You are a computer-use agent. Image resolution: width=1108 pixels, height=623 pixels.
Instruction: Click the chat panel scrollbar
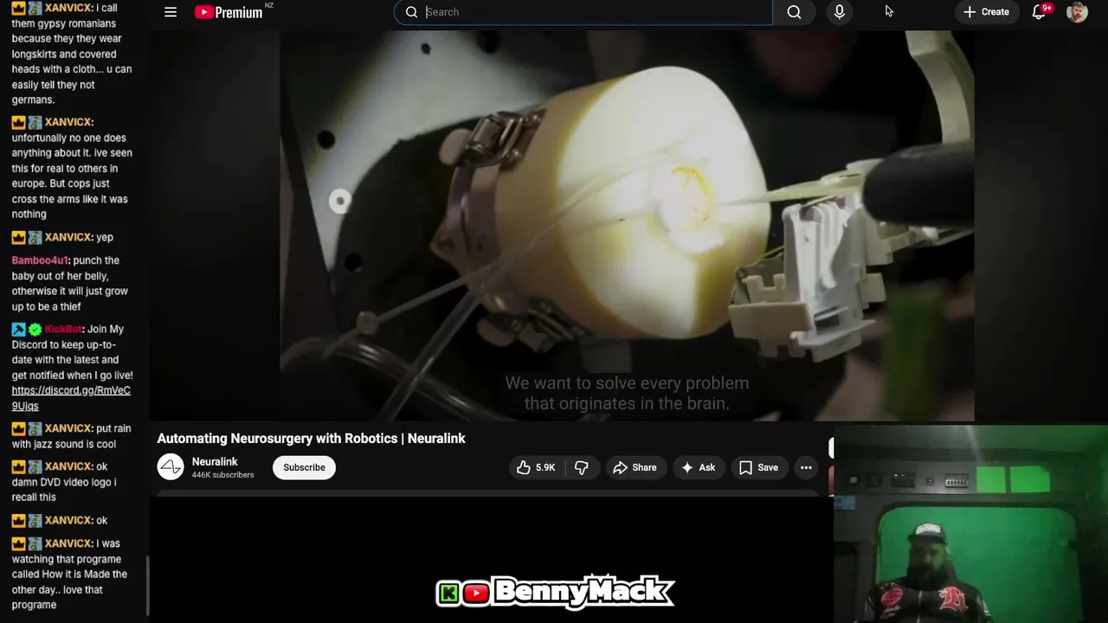pyautogui.click(x=147, y=584)
